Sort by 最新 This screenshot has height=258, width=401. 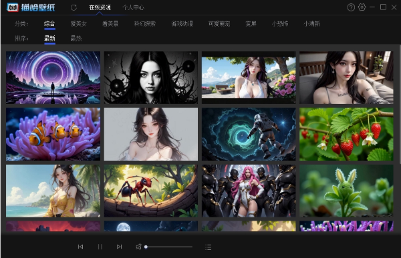coord(49,38)
